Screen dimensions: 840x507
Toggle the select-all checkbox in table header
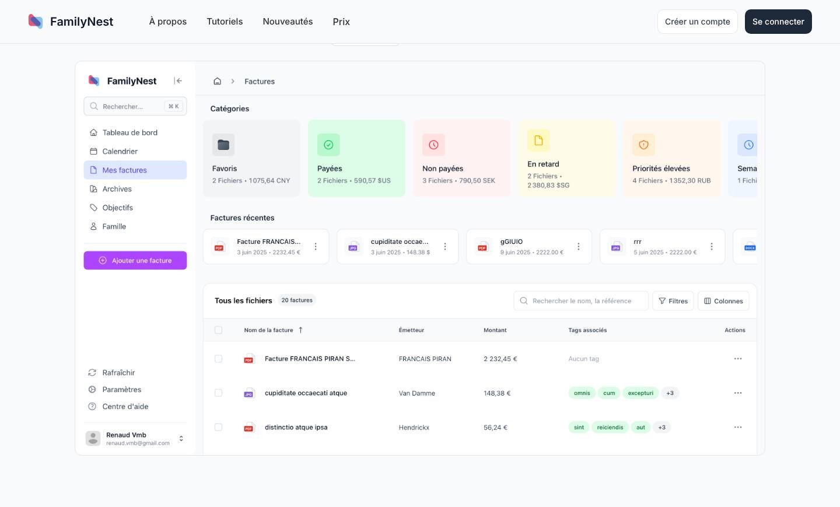coord(218,330)
